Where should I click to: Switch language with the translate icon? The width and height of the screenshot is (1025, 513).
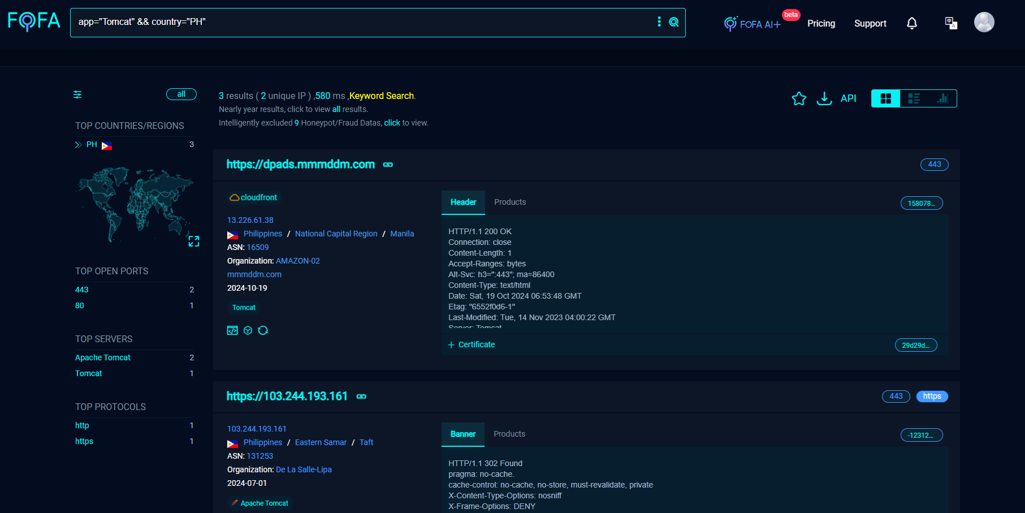pos(951,23)
